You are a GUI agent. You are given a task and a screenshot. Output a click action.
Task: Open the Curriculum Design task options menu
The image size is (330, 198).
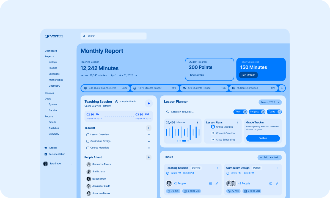point(278,168)
